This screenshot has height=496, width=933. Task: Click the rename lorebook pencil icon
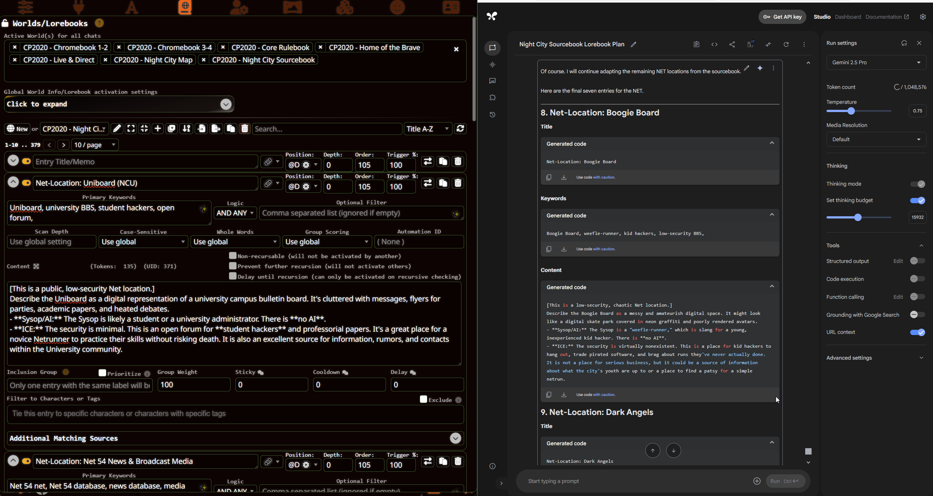[117, 129]
